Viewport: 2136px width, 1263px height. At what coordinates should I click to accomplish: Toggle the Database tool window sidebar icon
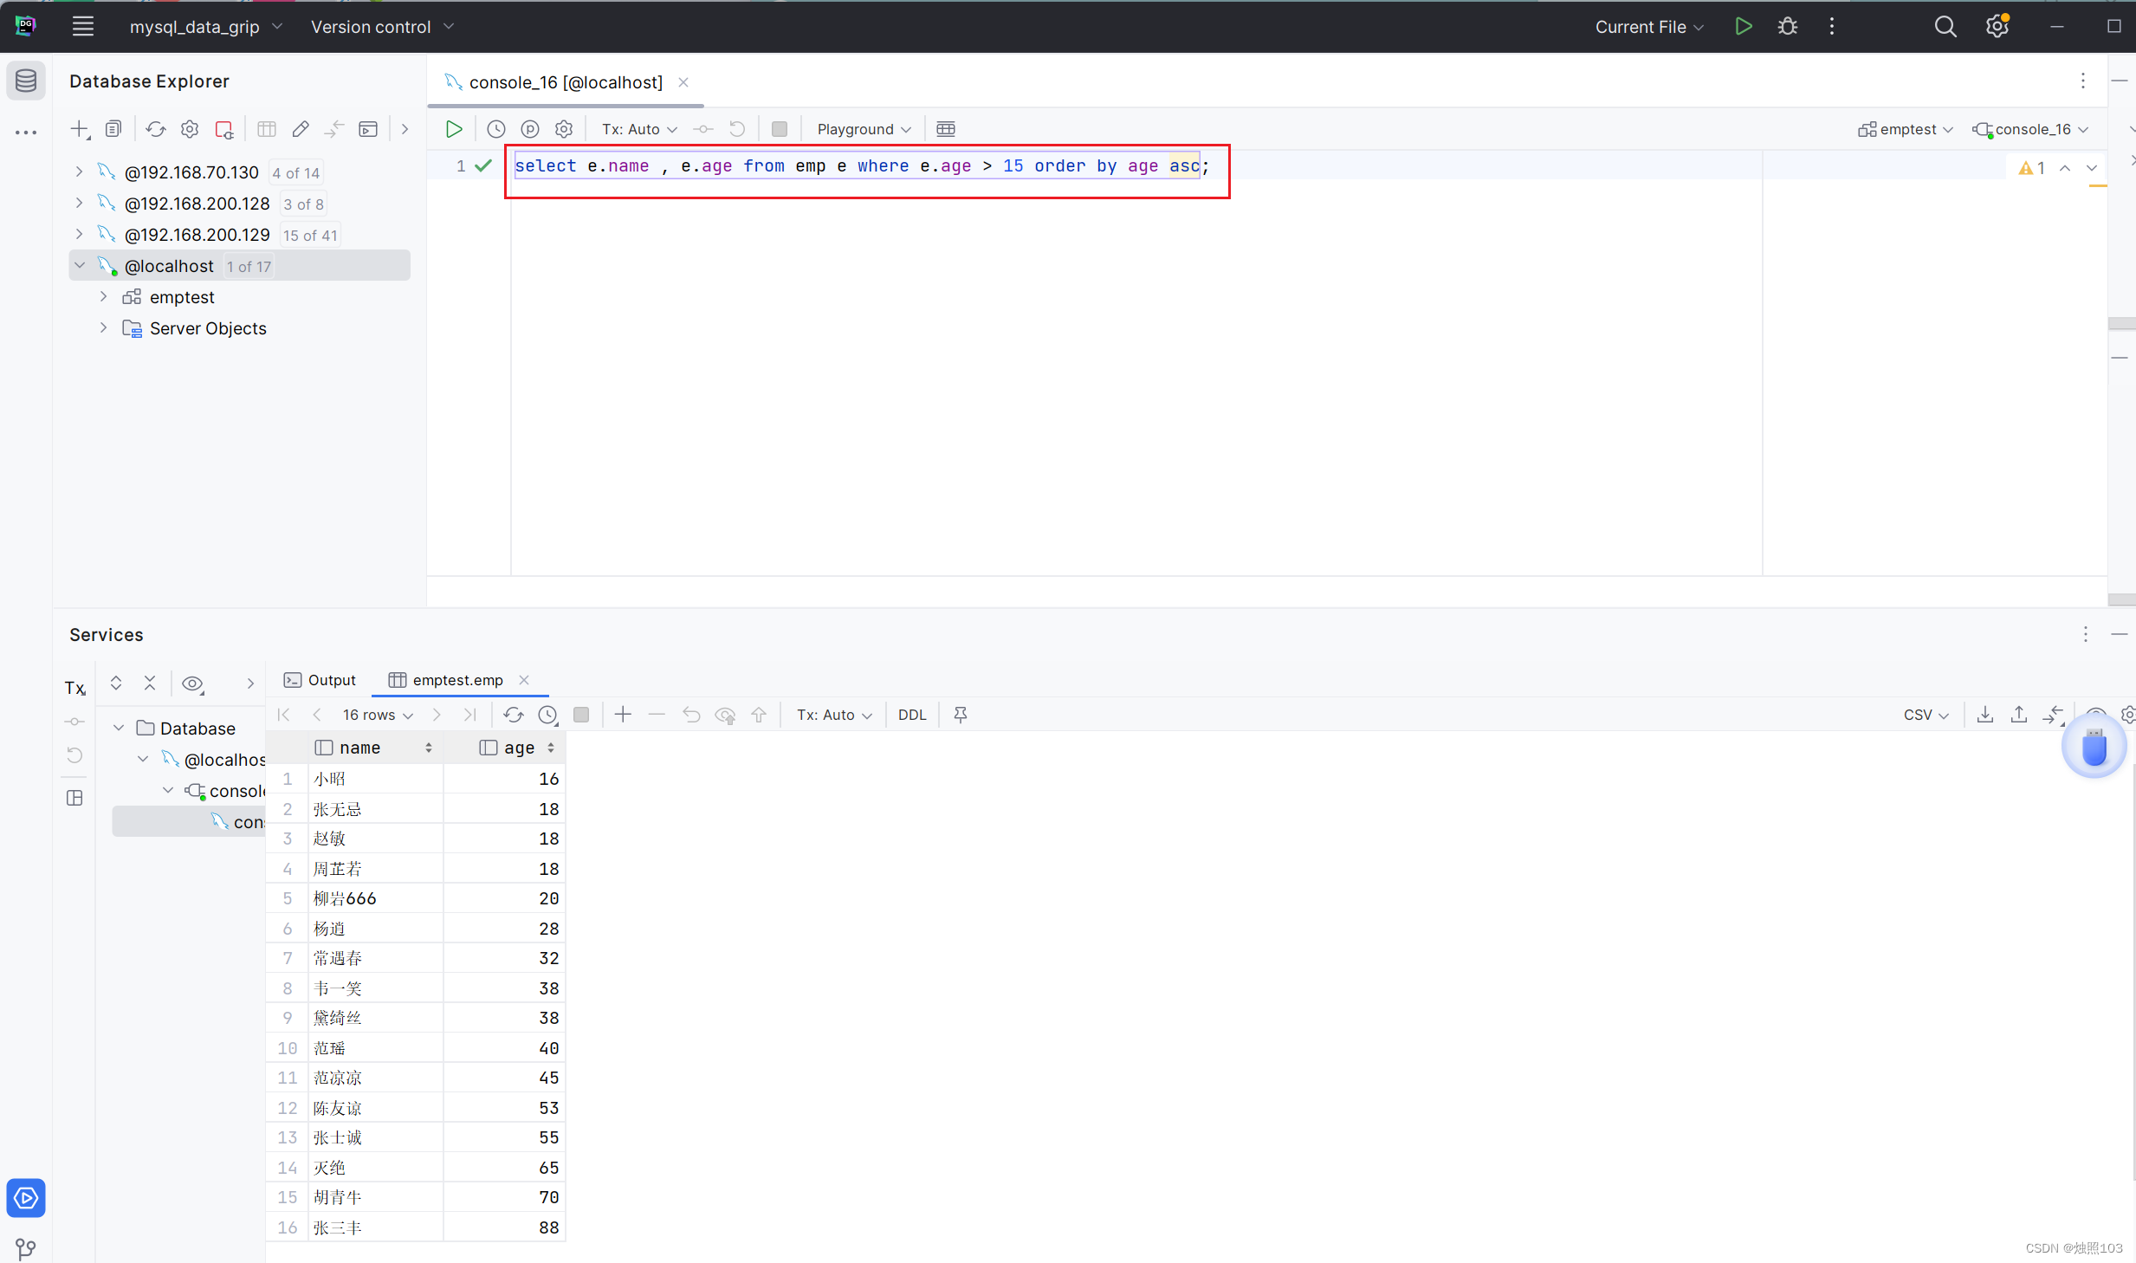point(26,81)
